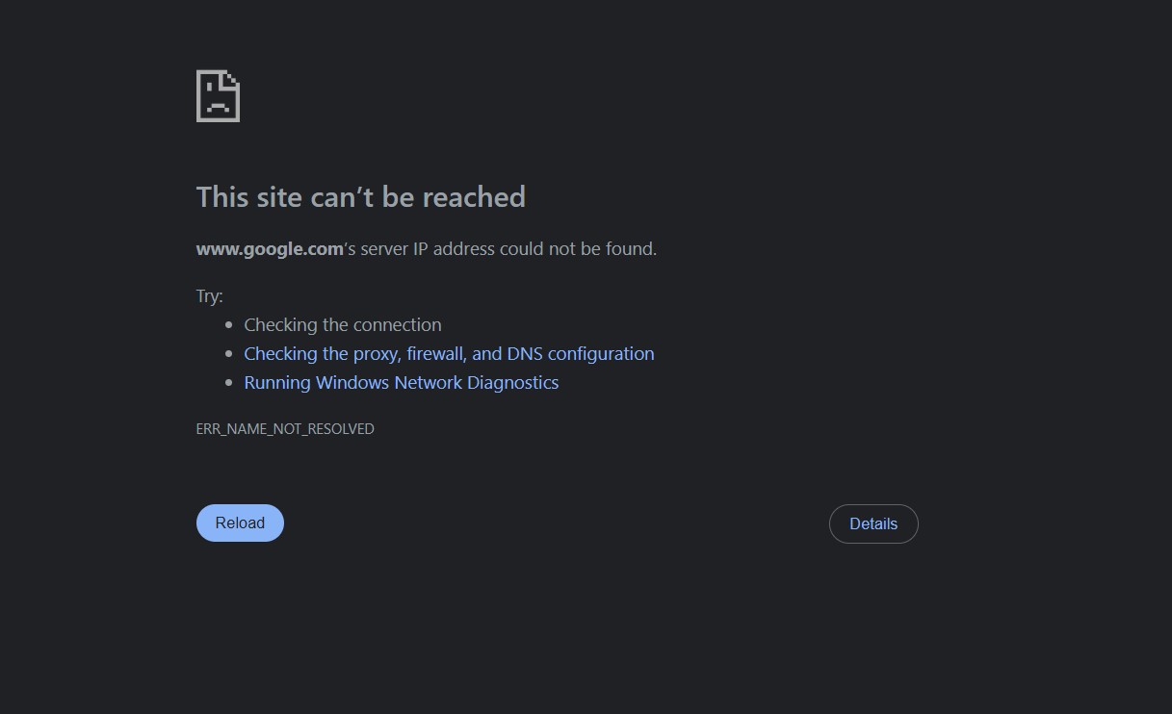Click the "Checking the connection" suggestion text
The height and width of the screenshot is (714, 1172).
click(x=342, y=325)
